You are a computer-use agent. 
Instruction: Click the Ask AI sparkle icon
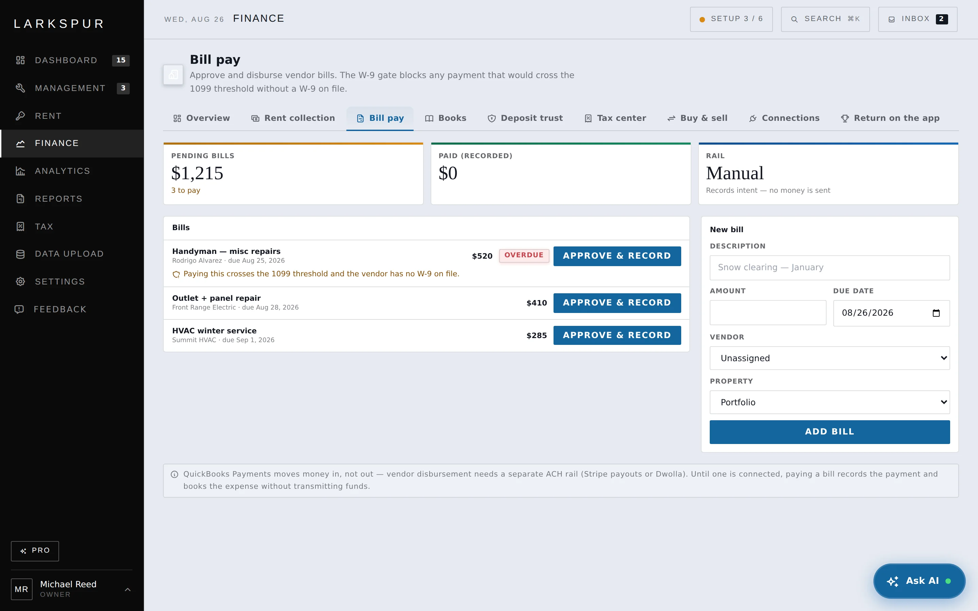pos(892,581)
